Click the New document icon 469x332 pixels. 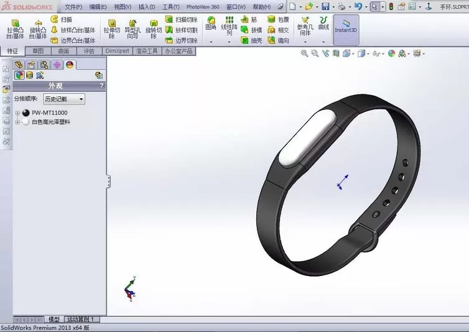(x=293, y=6)
